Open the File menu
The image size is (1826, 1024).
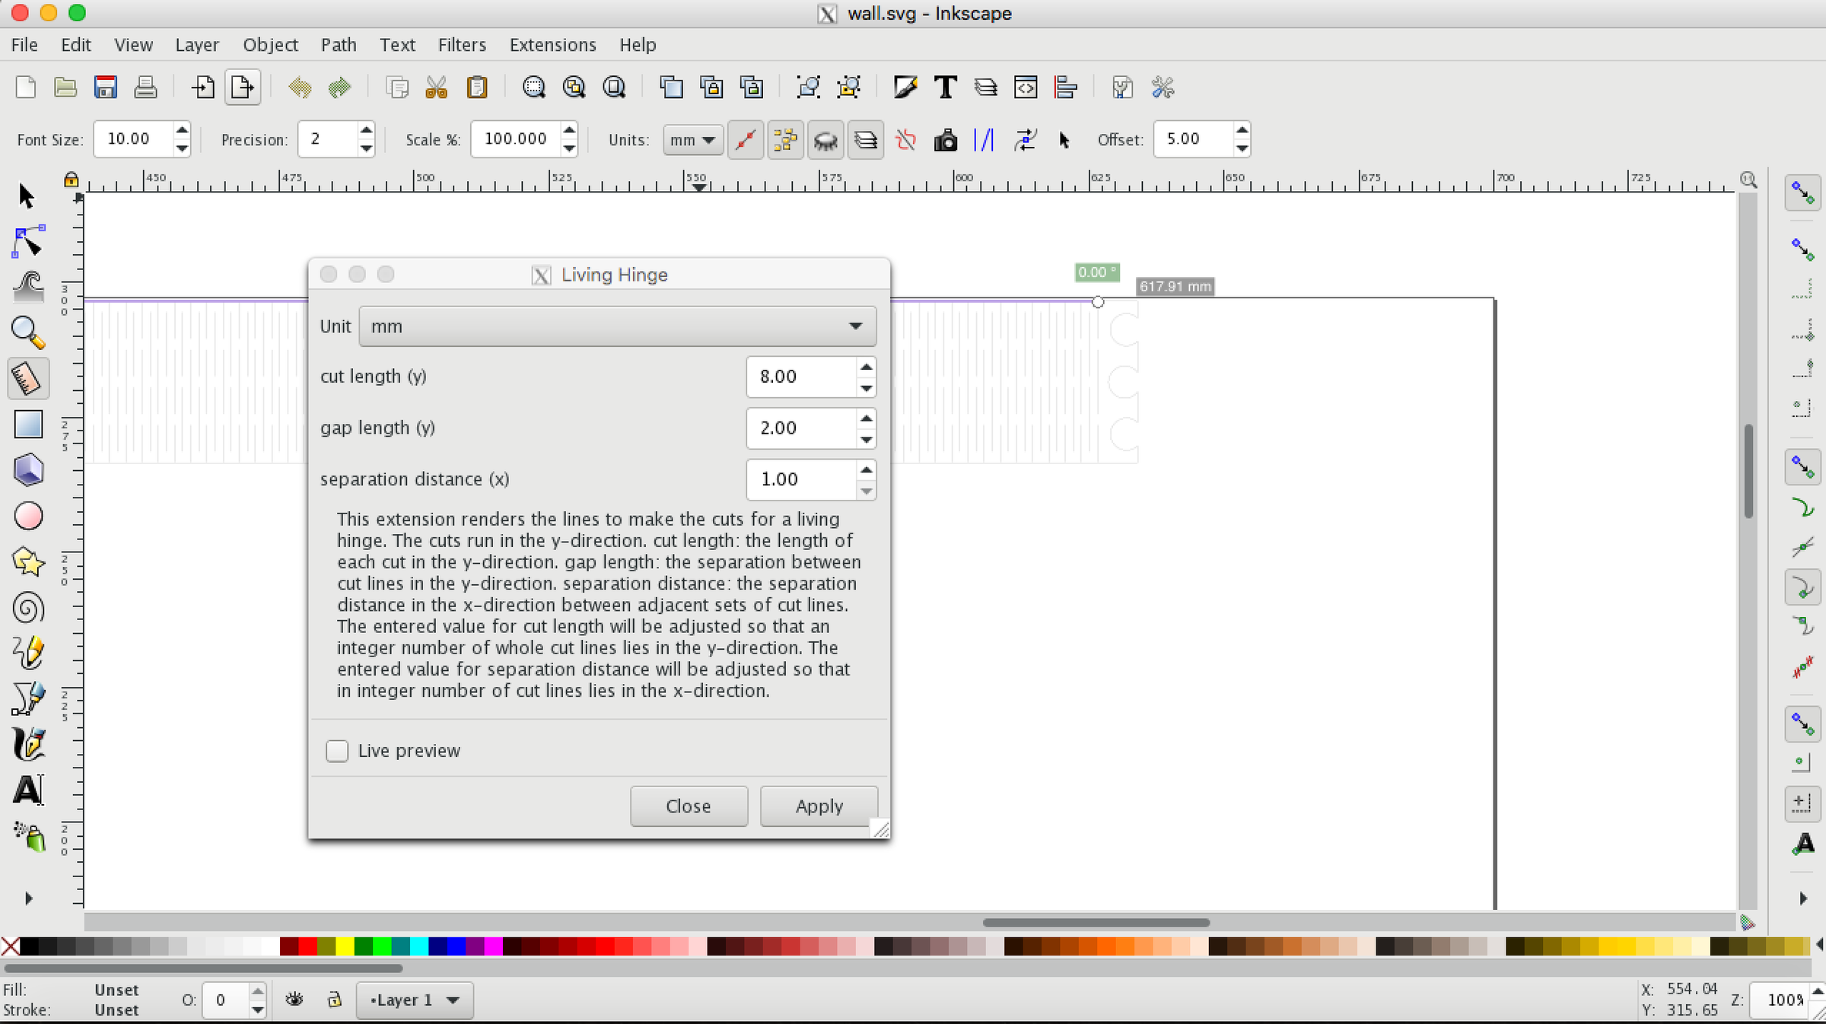24,45
